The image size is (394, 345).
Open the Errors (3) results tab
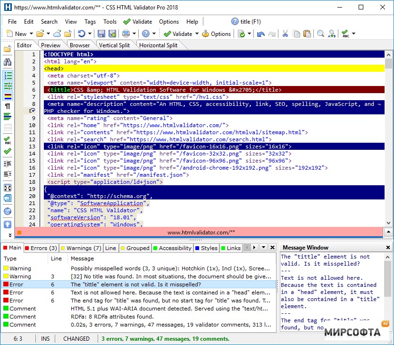[41, 248]
